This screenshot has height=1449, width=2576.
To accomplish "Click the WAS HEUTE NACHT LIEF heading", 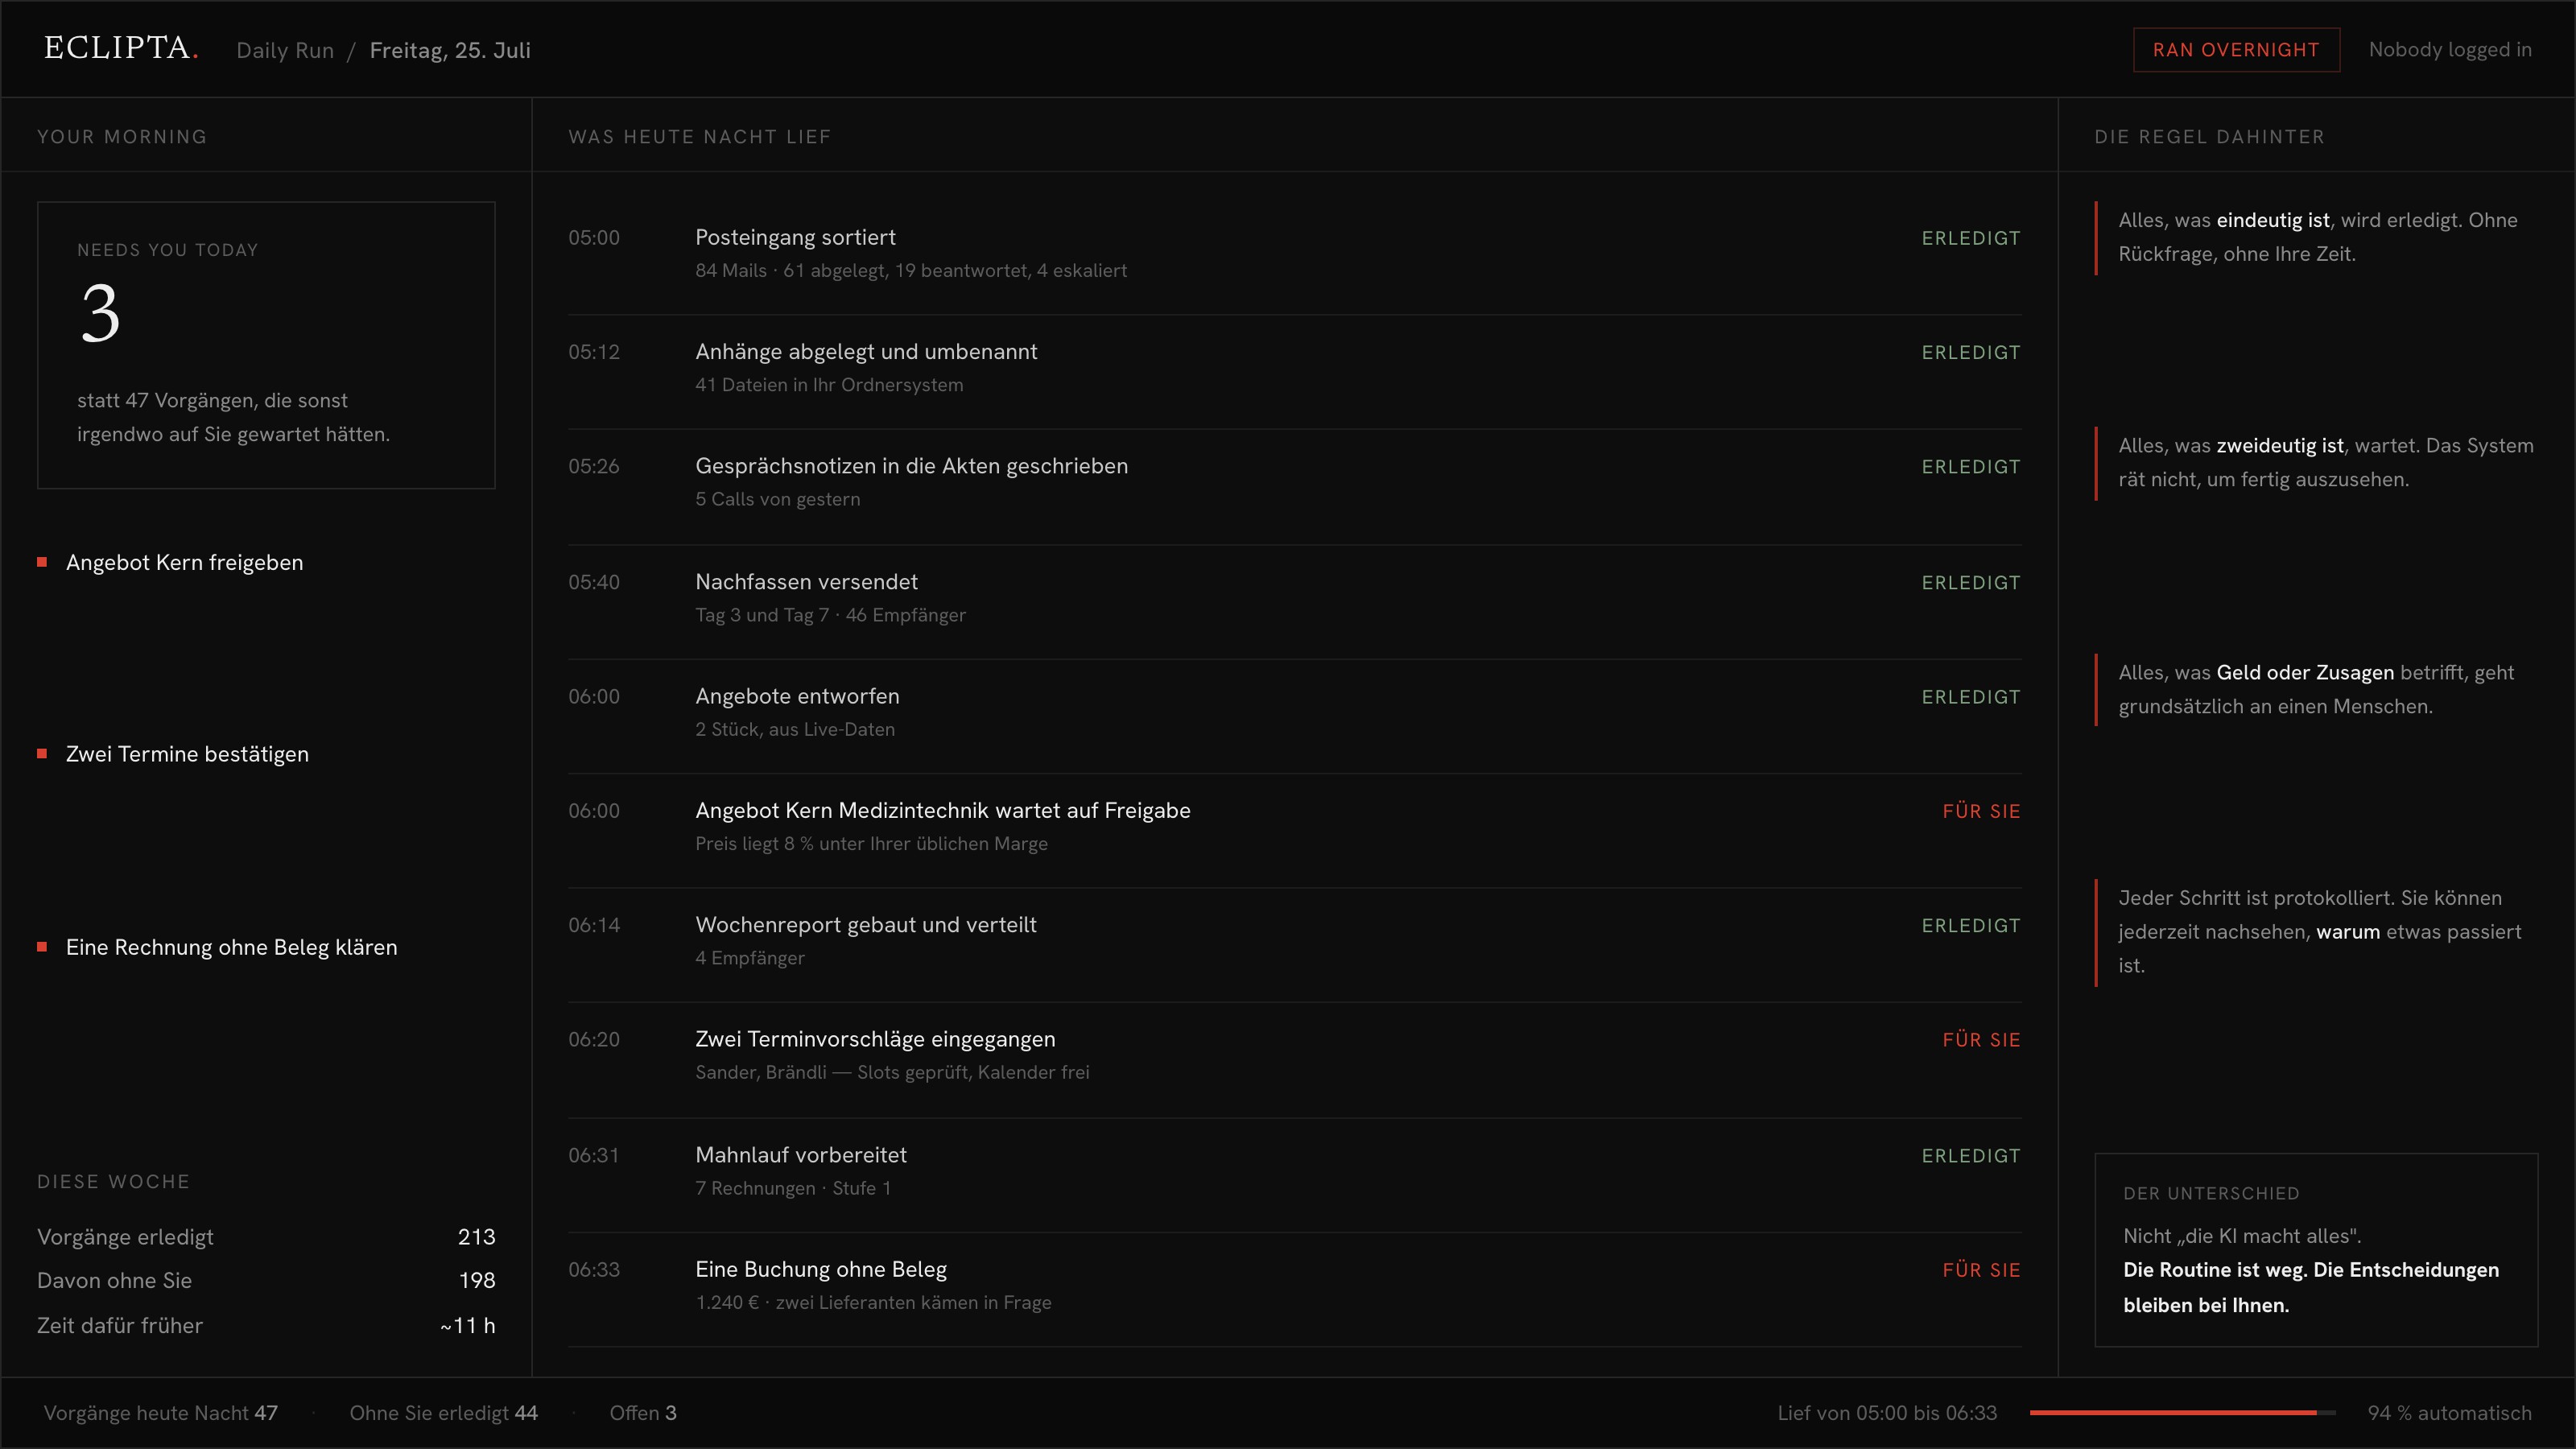I will click(700, 137).
